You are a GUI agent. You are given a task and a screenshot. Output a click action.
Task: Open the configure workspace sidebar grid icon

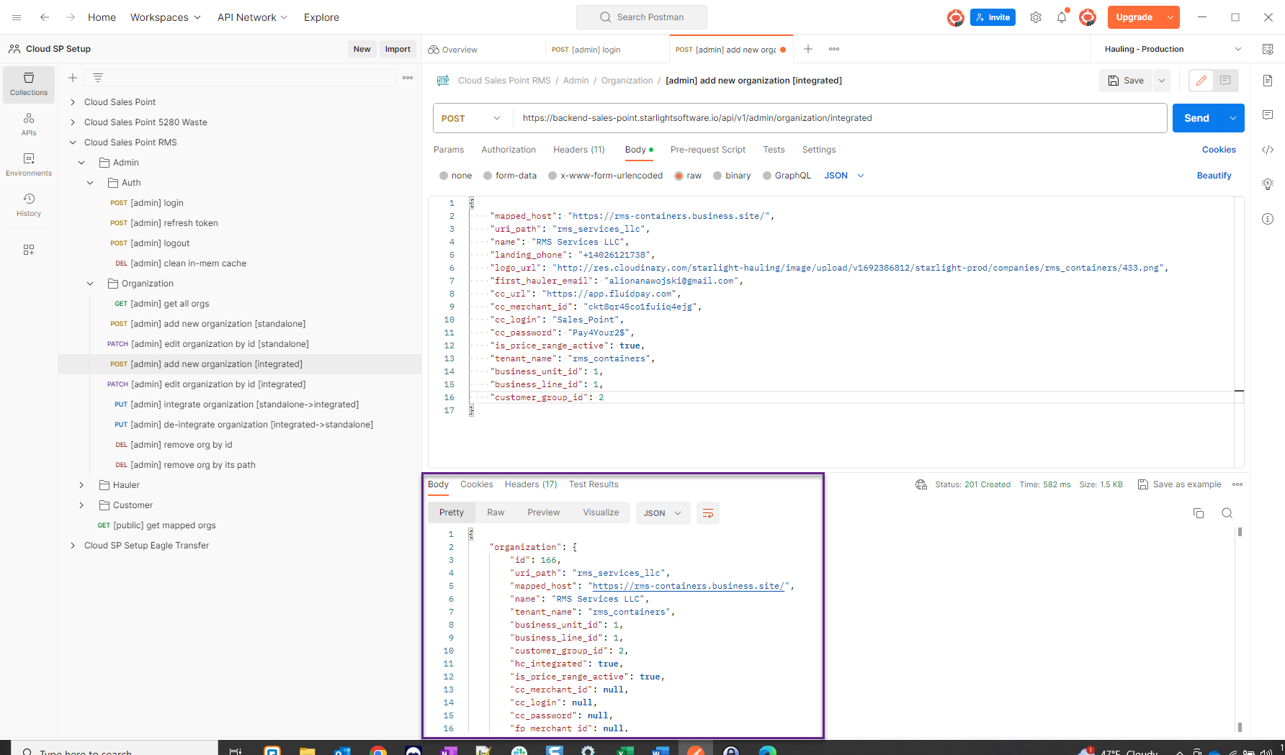[x=29, y=250]
